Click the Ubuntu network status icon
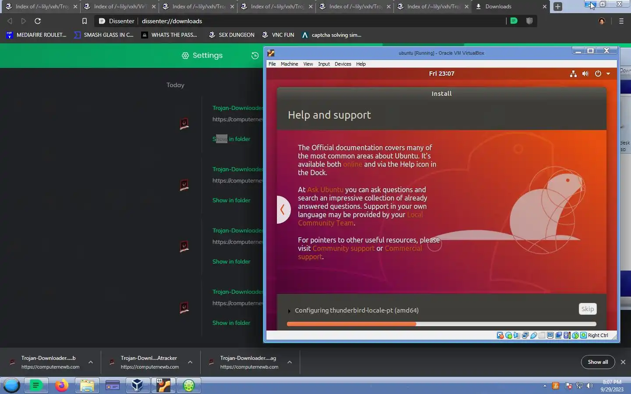Viewport: 631px width, 394px height. tap(573, 74)
